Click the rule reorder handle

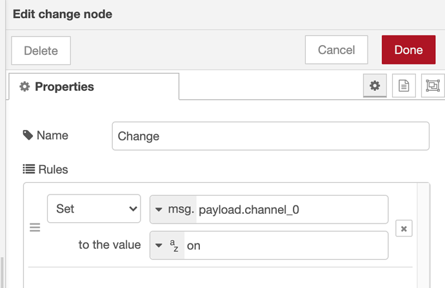35,227
